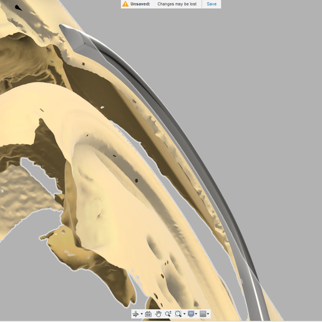Viewport: 322px width, 322px height.
Task: Expand the Zoom Window options arrow
Action: pos(184,314)
